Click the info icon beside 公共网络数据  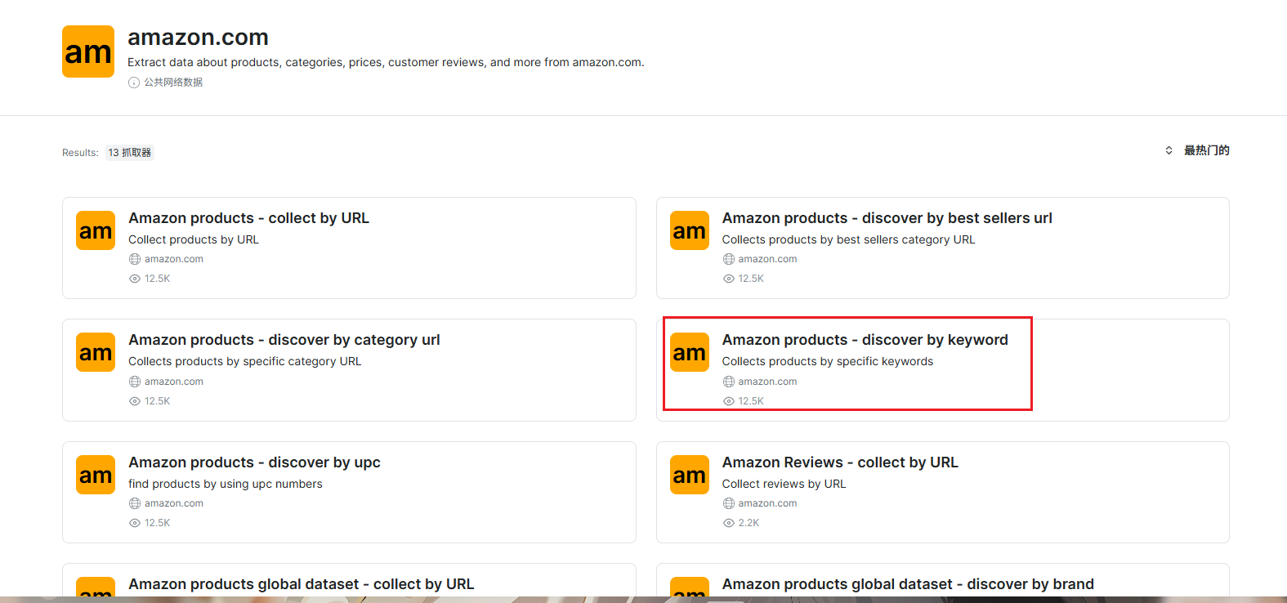click(x=134, y=83)
